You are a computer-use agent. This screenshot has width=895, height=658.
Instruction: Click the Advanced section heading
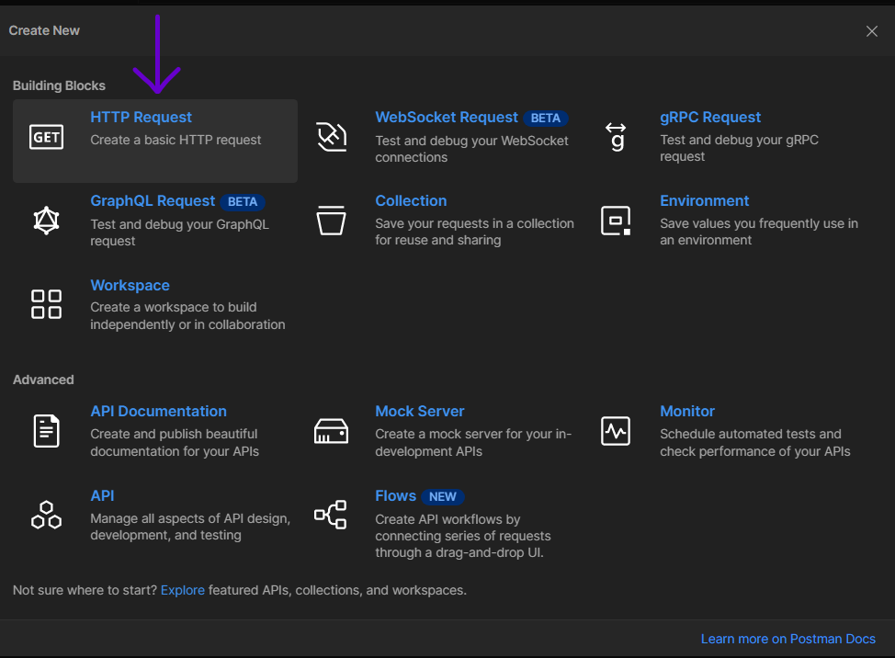[43, 380]
